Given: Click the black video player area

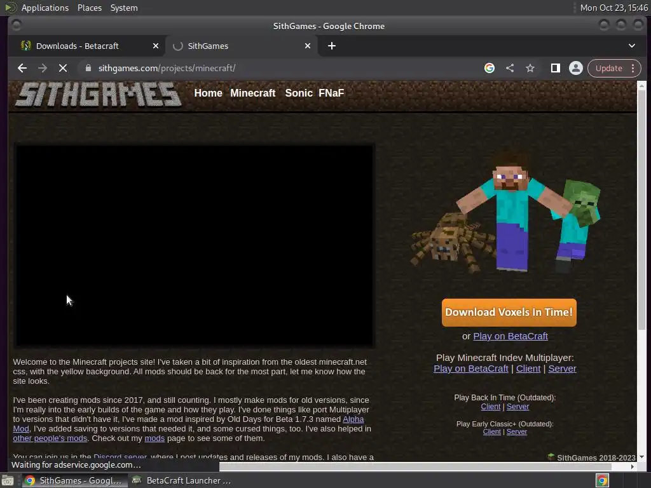Looking at the screenshot, I should [195, 245].
